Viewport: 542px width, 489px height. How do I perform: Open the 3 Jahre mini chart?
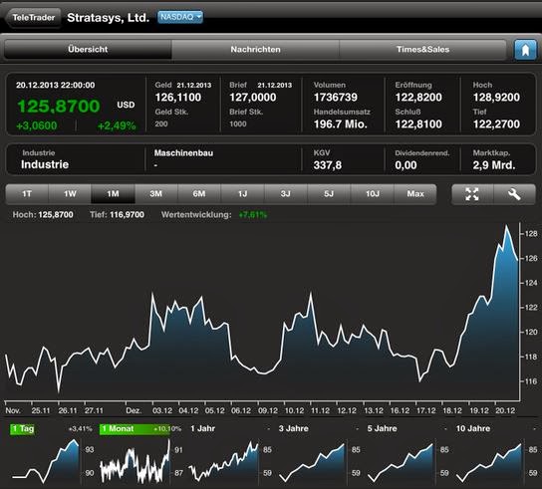(x=319, y=455)
